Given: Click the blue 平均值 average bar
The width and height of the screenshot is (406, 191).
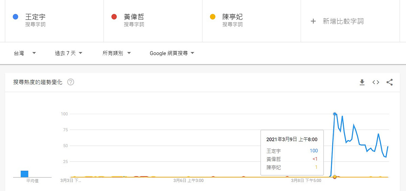Looking at the screenshot, I should 24,174.
